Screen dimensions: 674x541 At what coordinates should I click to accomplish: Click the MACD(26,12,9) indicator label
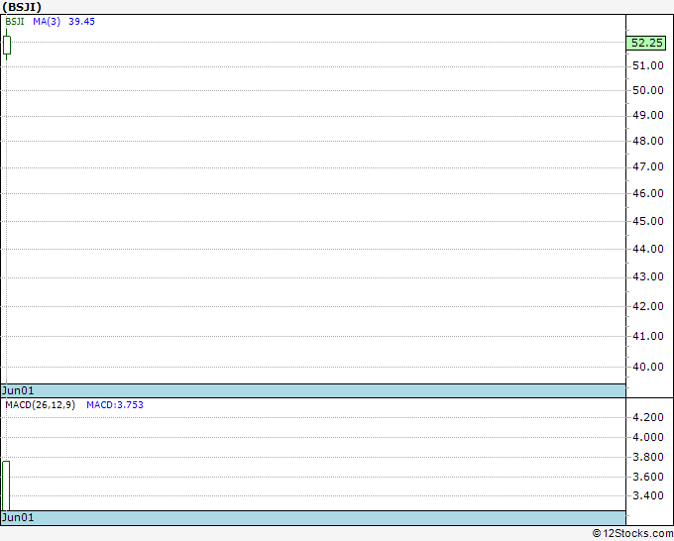pos(41,405)
